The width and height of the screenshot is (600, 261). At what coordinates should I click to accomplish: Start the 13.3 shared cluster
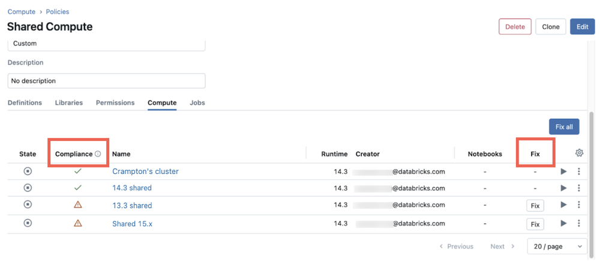[563, 205]
